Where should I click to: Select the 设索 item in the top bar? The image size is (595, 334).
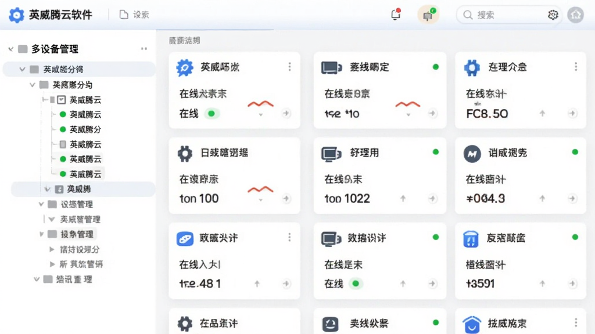pos(134,14)
